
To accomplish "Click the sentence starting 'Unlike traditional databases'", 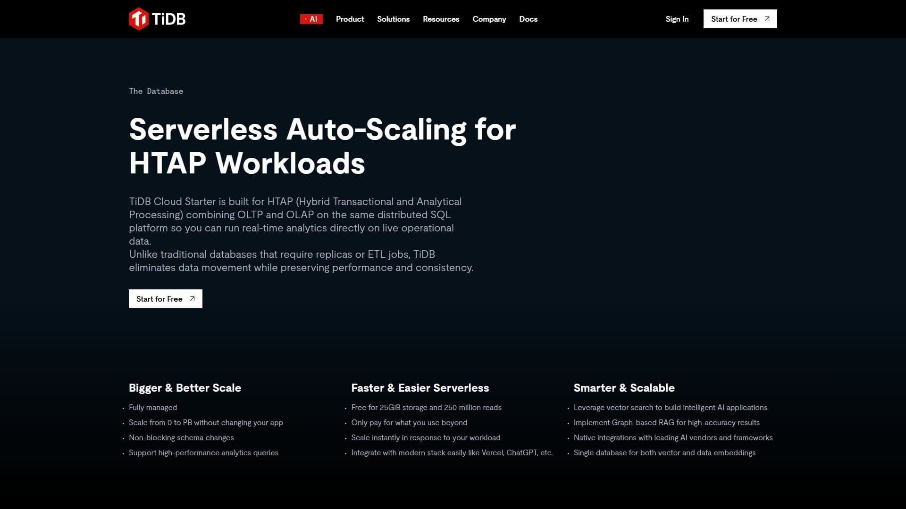I will [301, 261].
